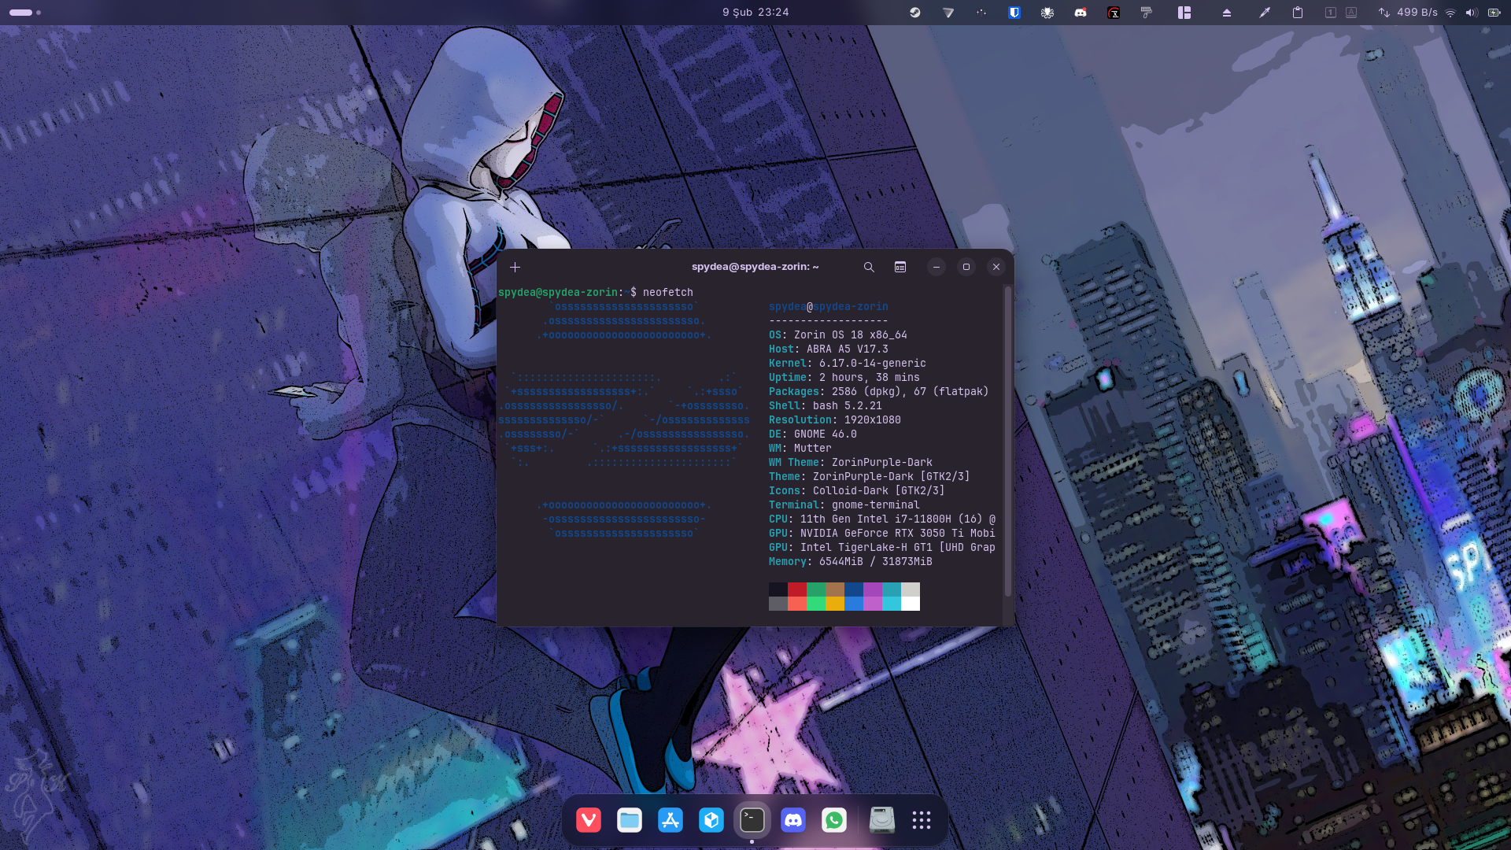Click the 'GPU: Intel TigerLake-H GT1' line
Viewport: 1511px width, 850px height.
pyautogui.click(x=882, y=548)
